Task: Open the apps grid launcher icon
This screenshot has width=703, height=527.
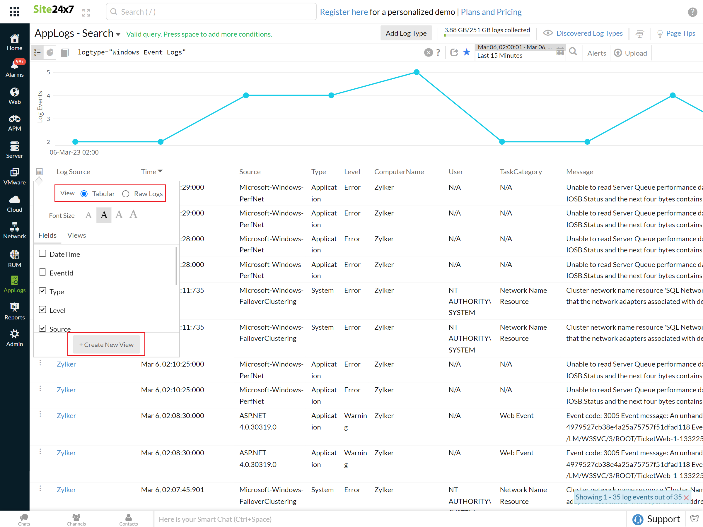Action: (14, 12)
